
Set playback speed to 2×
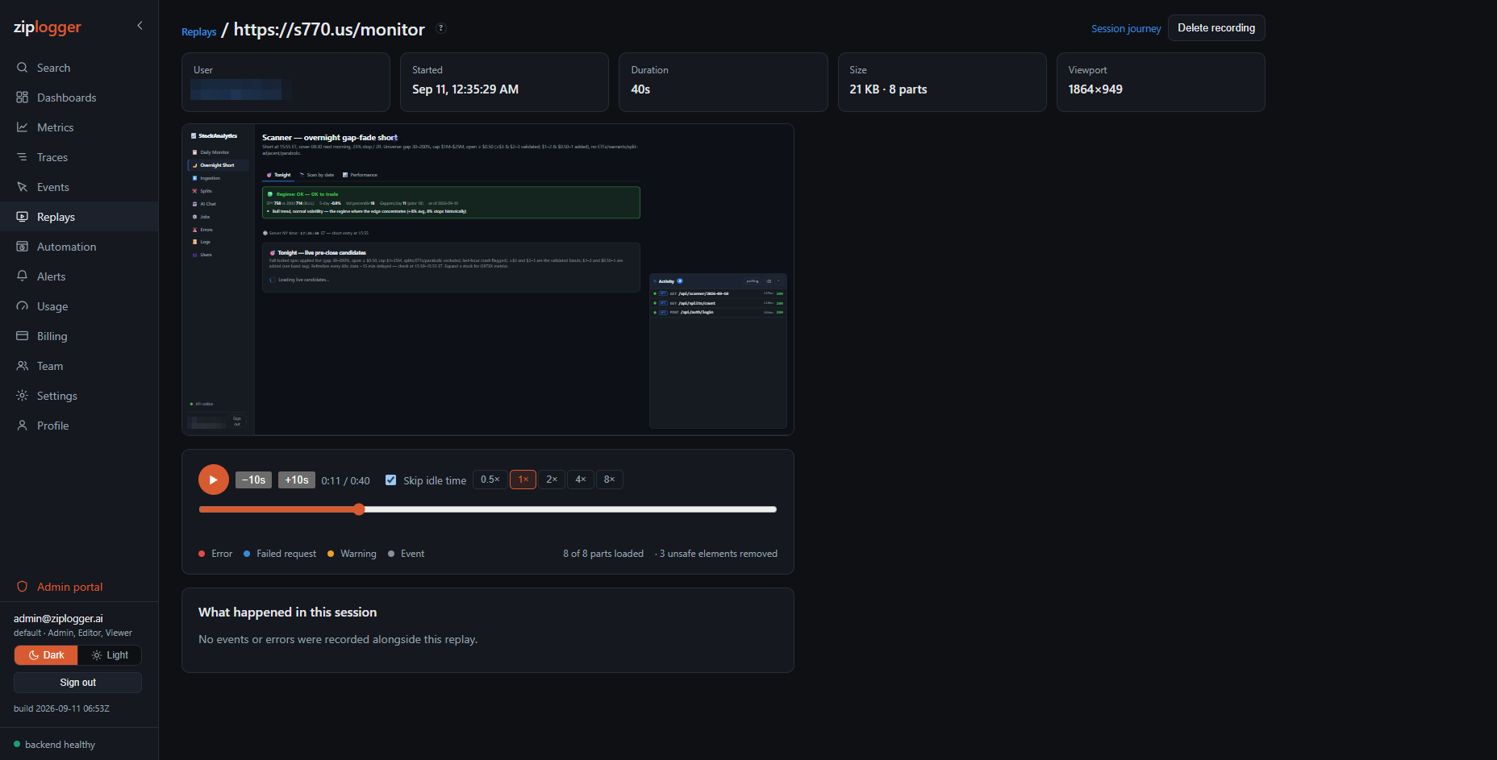point(552,480)
